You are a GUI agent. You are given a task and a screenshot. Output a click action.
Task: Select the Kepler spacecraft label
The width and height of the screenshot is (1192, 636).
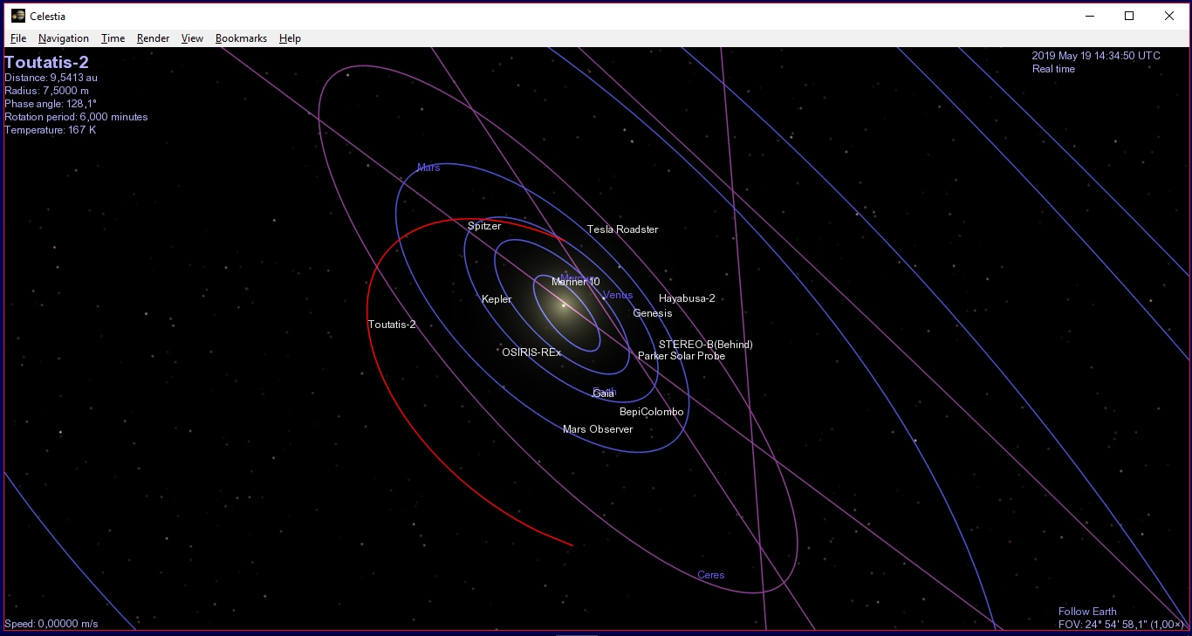point(497,299)
